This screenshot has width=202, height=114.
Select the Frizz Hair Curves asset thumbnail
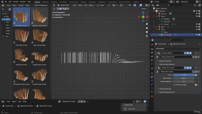21,37
